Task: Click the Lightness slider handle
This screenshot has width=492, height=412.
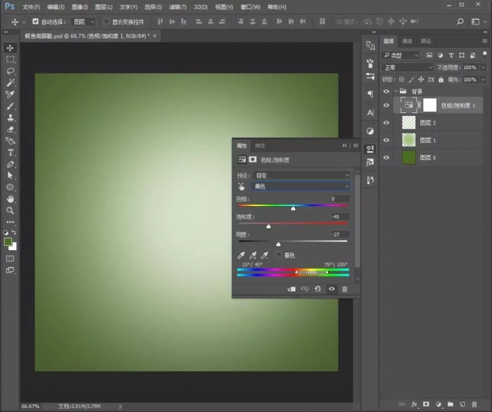Action: pyautogui.click(x=278, y=244)
